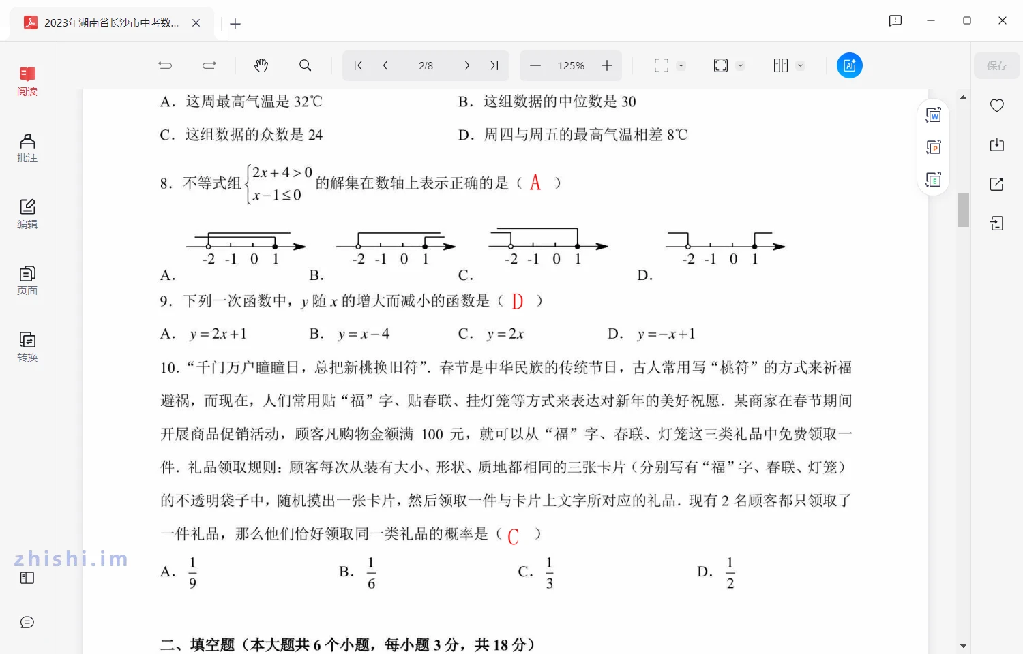Switch to 阅读 reading mode
1023x654 pixels.
[27, 81]
